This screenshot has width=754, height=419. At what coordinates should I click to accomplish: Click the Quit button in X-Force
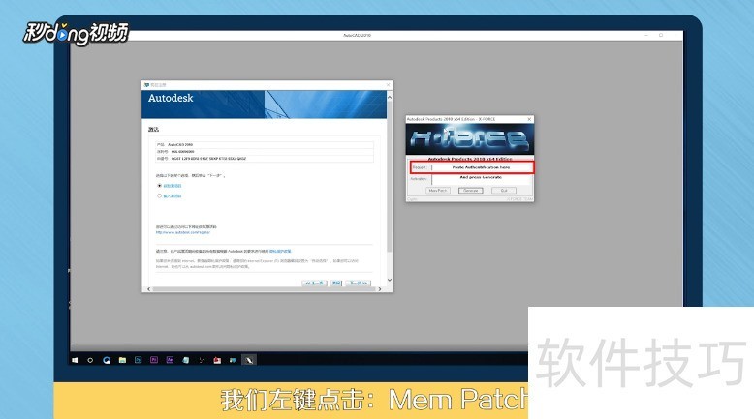pyautogui.click(x=504, y=191)
